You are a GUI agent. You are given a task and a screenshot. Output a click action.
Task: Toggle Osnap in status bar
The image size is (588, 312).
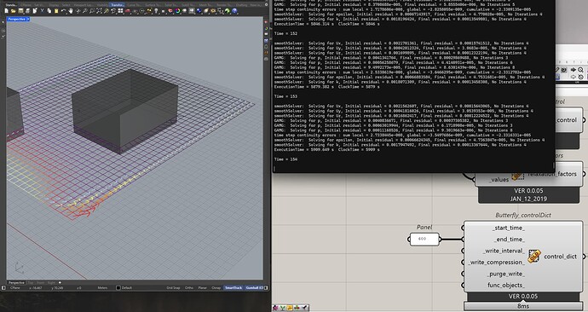click(216, 287)
